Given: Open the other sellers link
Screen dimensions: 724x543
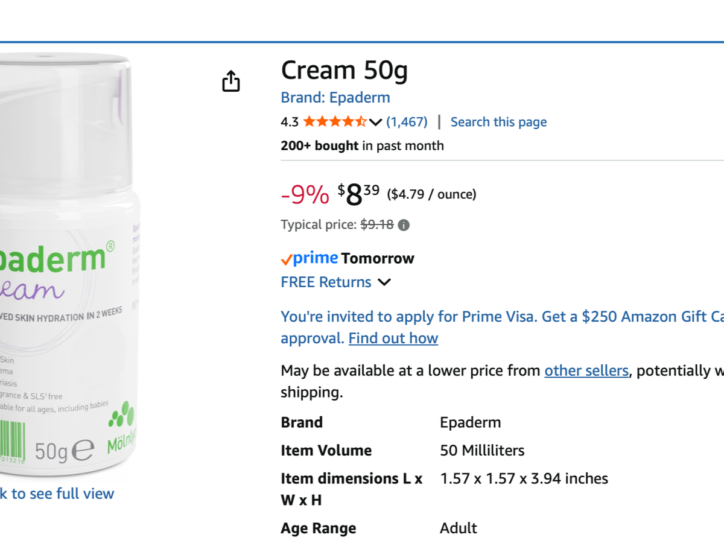Looking at the screenshot, I should tap(586, 370).
